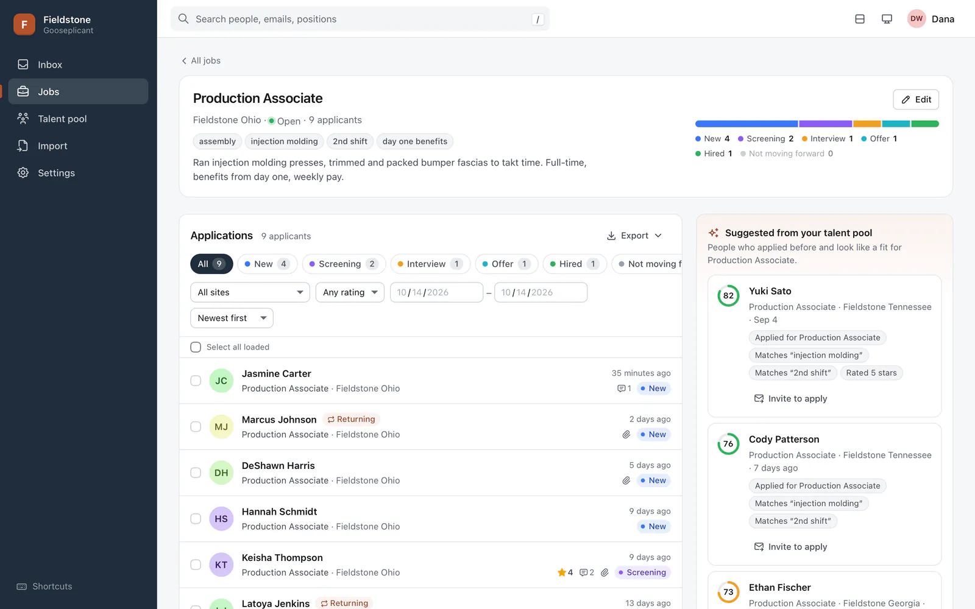Click the end date field
Viewport: 975px width, 609px height.
(541, 292)
